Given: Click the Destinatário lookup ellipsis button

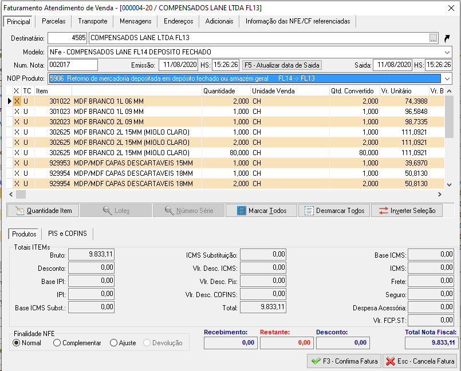Looking at the screenshot, I should coord(433,38).
